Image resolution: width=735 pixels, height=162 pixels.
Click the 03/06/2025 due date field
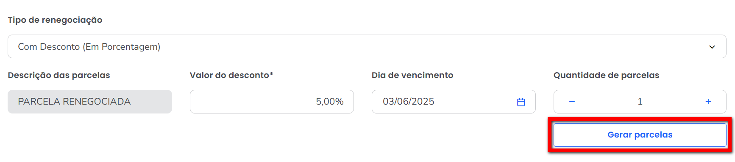point(454,102)
